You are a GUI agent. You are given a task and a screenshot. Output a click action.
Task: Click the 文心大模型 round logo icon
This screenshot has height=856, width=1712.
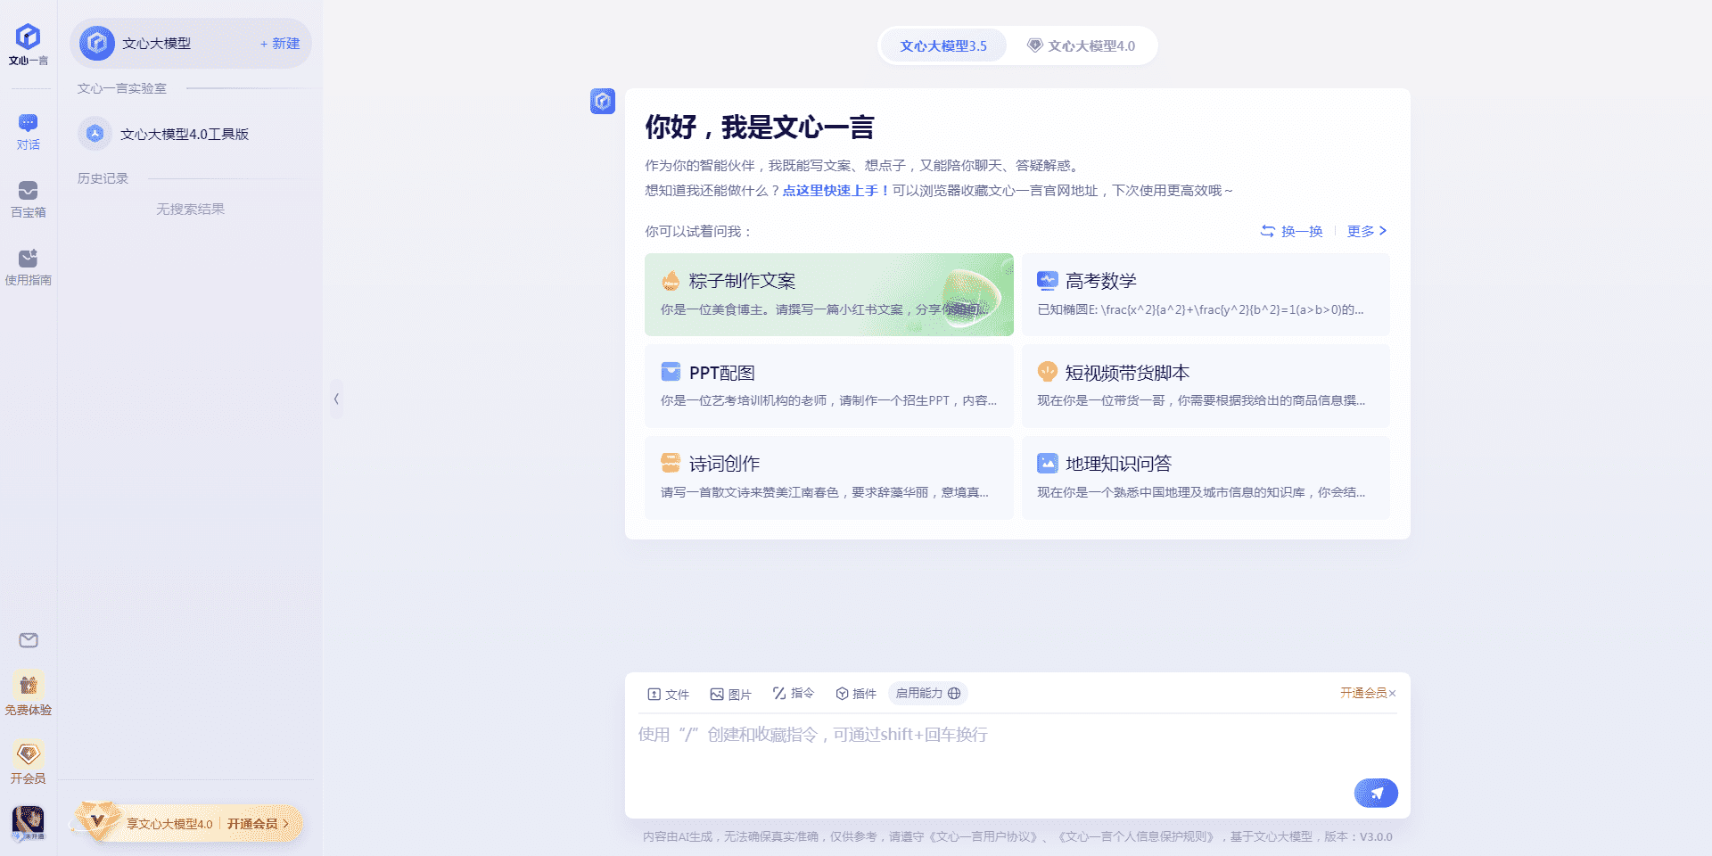tap(97, 44)
